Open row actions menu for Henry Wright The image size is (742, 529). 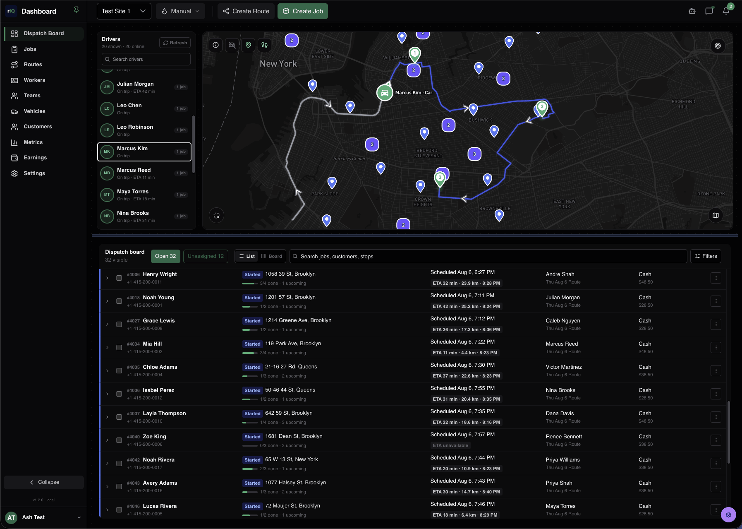point(716,278)
